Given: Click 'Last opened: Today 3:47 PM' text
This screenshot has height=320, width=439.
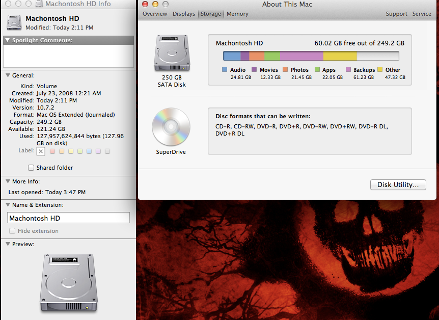Looking at the screenshot, I should click(47, 192).
